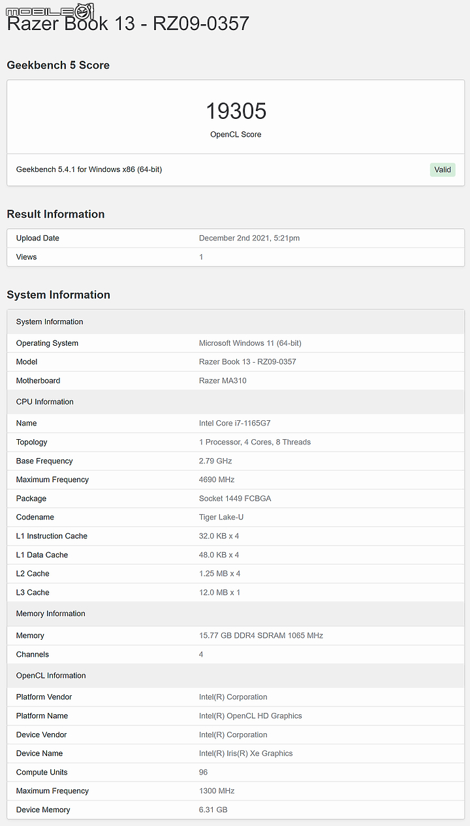Click the 6.31 GB device memory value
Viewport: 470px width, 826px height.
(x=213, y=810)
